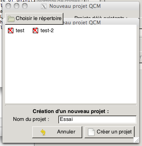Open directory chooser via Choisir le répertoire text

click(39, 18)
